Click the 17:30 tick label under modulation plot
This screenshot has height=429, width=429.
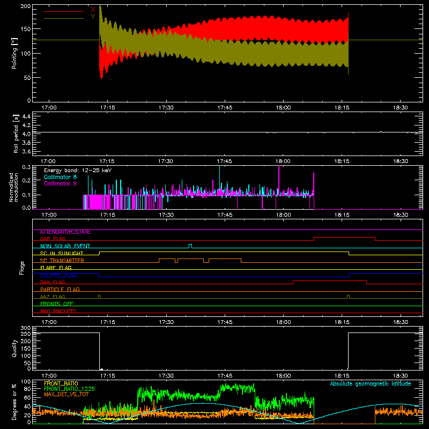(166, 215)
